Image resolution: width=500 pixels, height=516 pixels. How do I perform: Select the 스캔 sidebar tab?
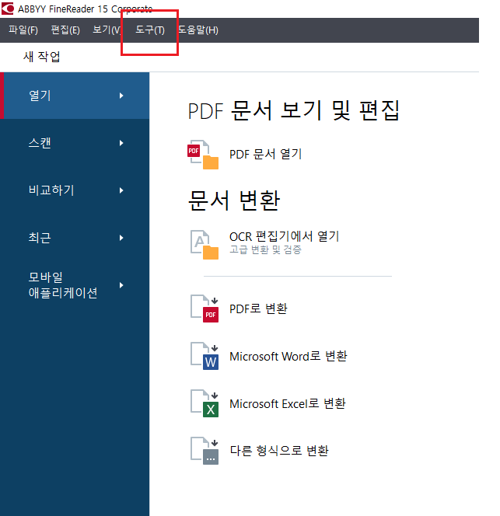[75, 143]
